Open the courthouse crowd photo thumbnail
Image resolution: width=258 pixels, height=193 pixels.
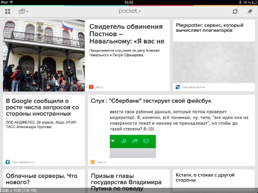pos(44,55)
